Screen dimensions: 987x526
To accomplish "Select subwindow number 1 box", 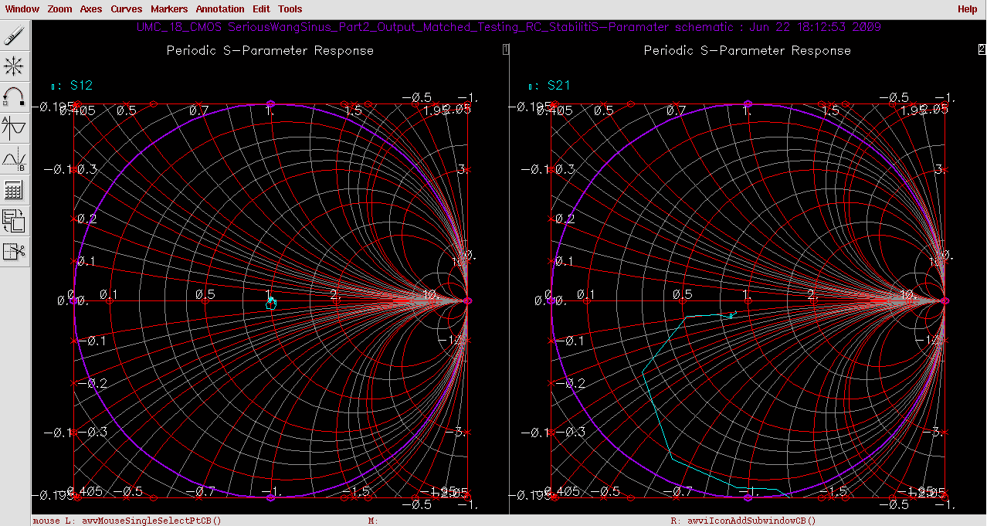I will tap(506, 49).
